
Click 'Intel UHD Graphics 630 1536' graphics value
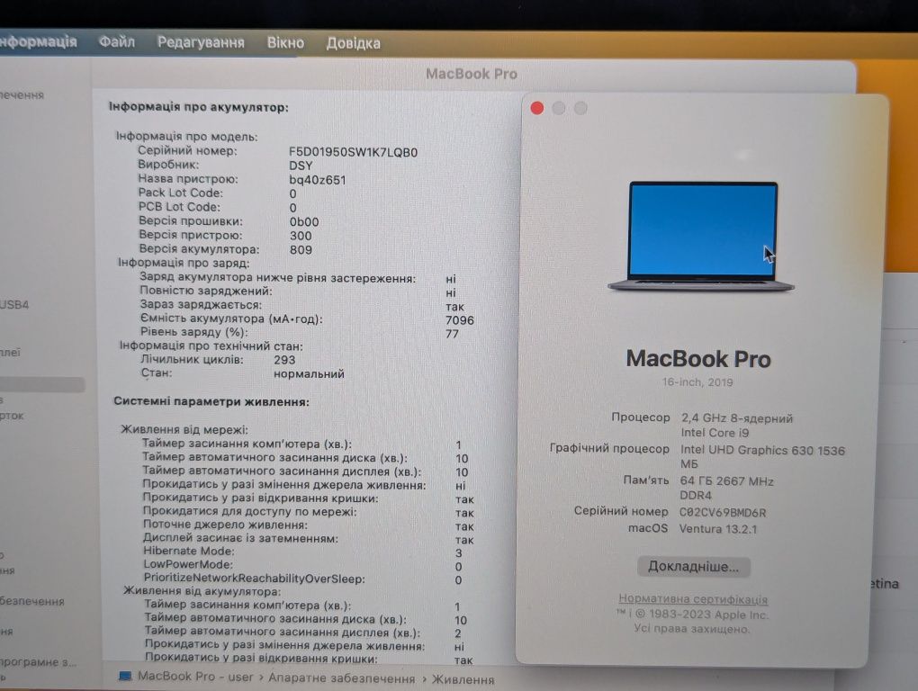pos(762,450)
